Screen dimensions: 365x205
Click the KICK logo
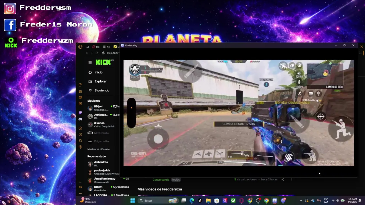(x=105, y=62)
